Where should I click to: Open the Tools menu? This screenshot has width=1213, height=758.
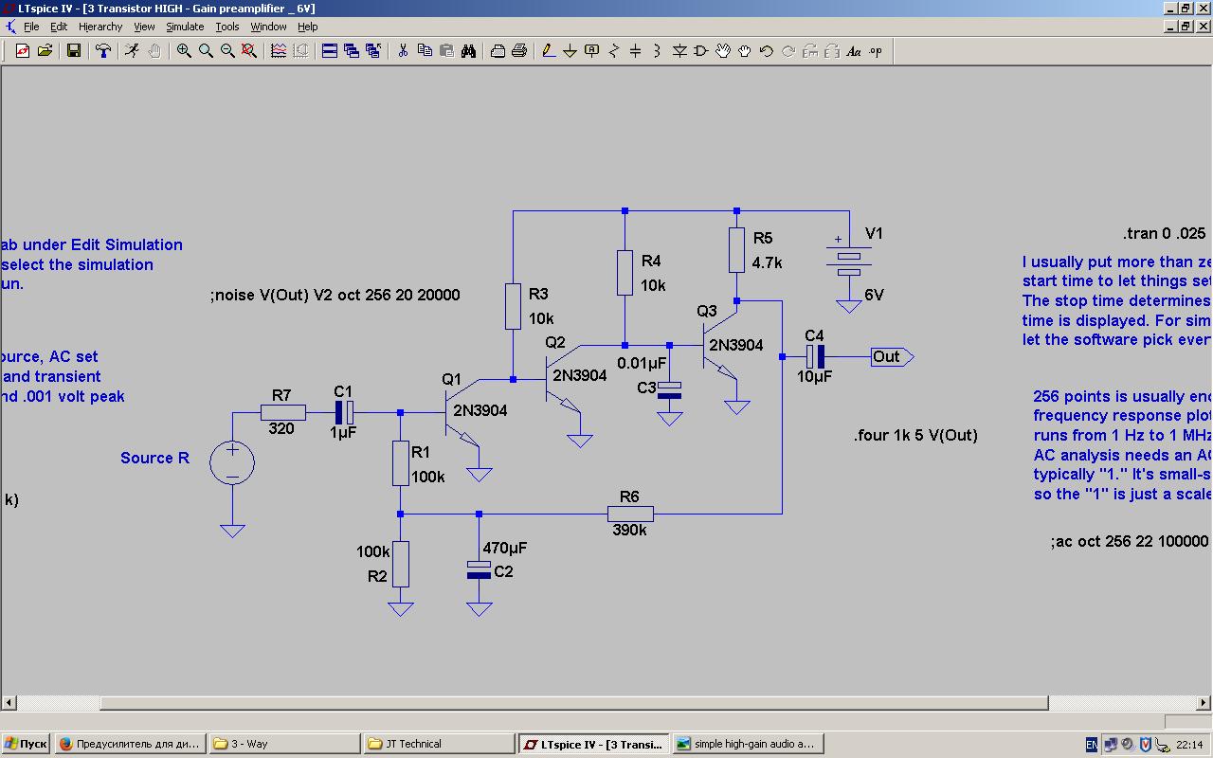click(x=227, y=27)
